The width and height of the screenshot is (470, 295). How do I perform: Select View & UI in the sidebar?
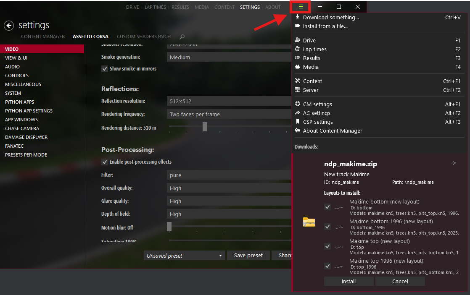pyautogui.click(x=42, y=58)
